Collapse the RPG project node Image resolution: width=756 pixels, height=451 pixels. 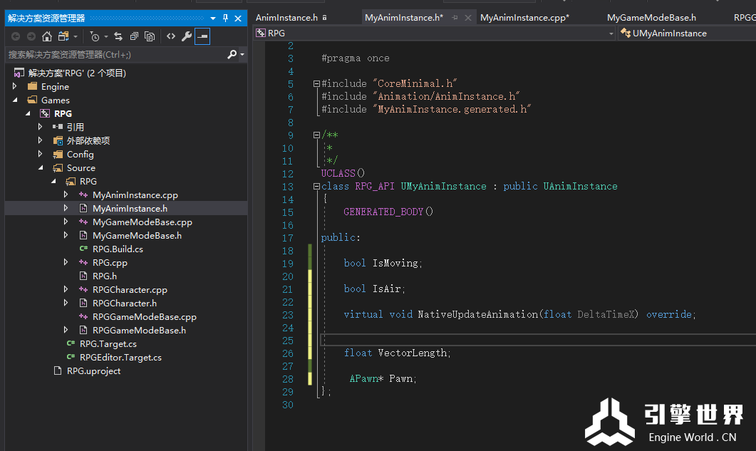click(28, 113)
